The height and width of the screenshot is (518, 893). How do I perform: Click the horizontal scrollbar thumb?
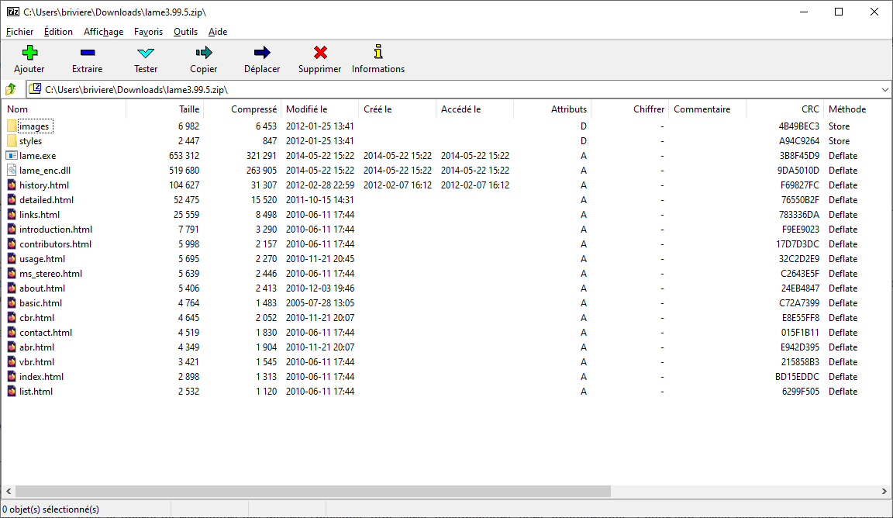point(313,491)
